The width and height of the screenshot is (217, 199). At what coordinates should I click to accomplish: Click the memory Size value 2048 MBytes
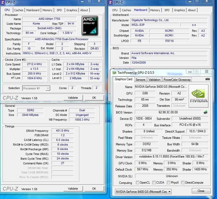coord(30,115)
